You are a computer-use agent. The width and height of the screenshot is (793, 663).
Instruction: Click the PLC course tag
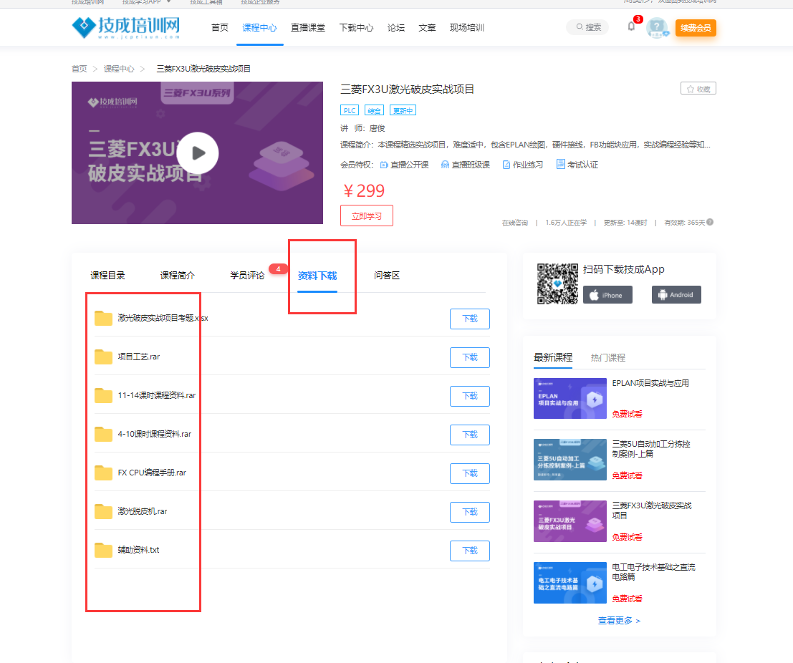point(350,111)
